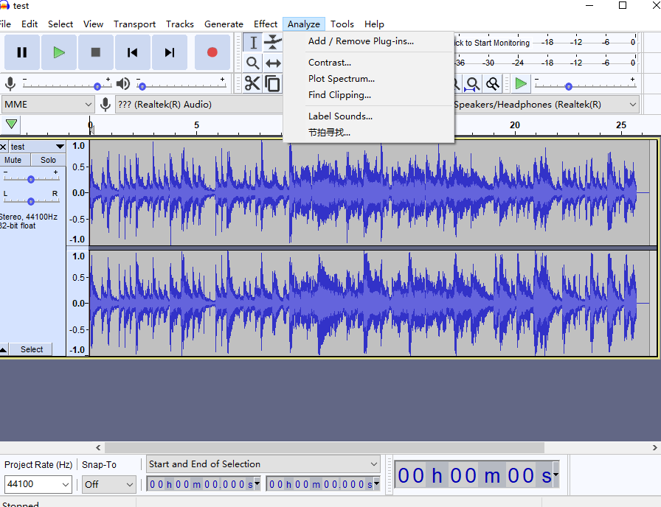Click the Zoom Toggle icon
Screen dimensions: 661x507
click(x=492, y=84)
